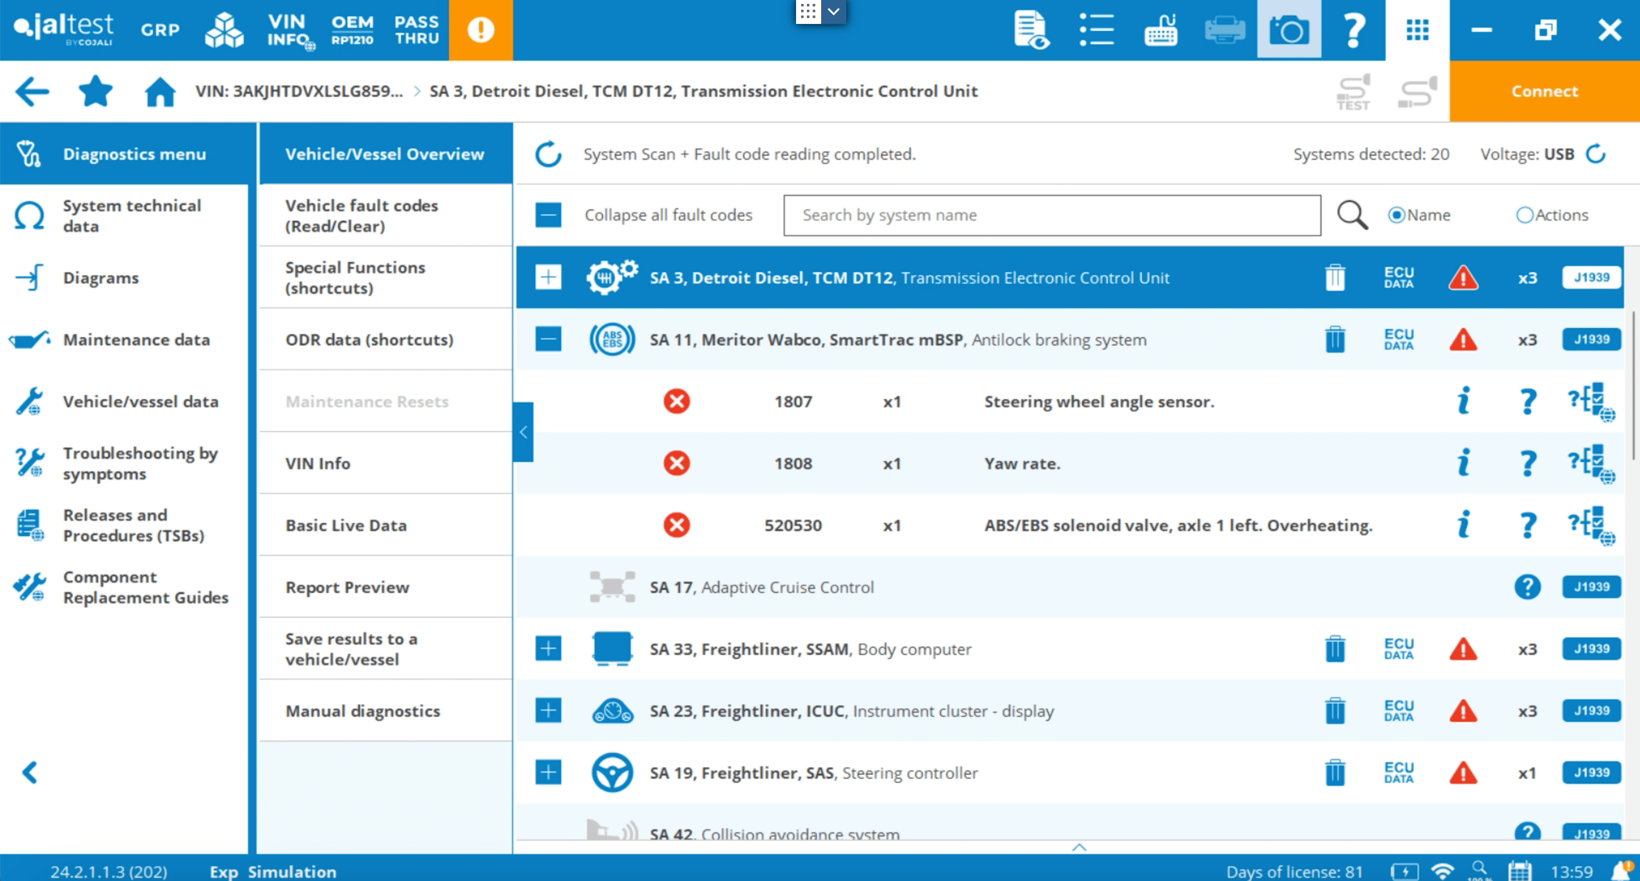The image size is (1640, 881).
Task: Expand SA 3 Detroit Diesel TCM DT12
Action: (x=548, y=278)
